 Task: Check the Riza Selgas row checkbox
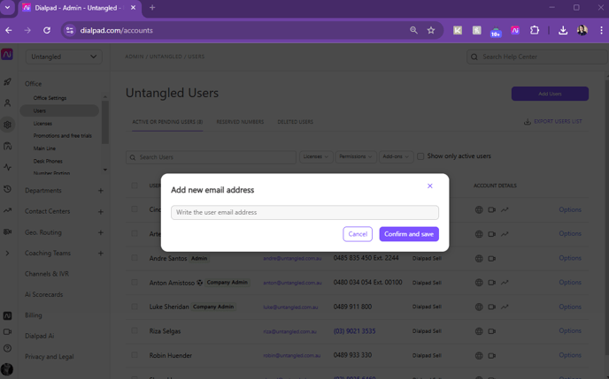pos(135,331)
